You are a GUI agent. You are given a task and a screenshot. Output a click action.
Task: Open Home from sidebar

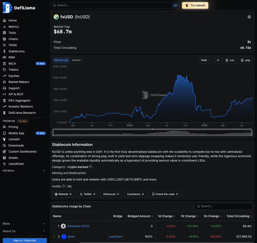tap(12, 20)
